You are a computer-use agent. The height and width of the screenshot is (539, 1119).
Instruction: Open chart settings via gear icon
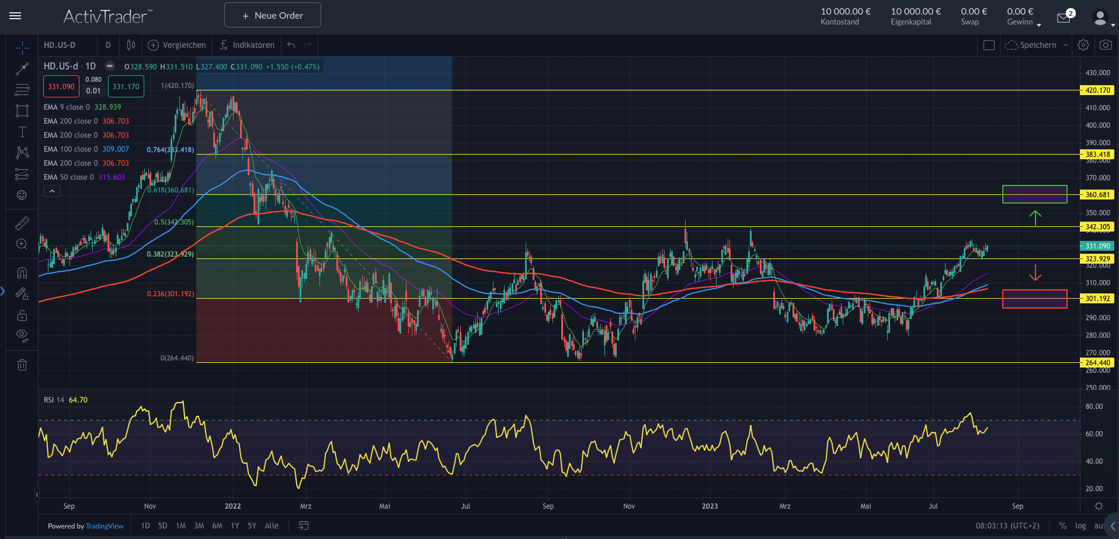click(x=1083, y=45)
